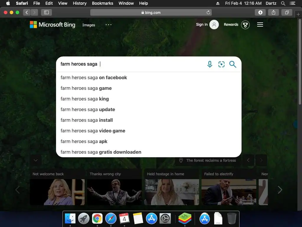Image resolution: width=302 pixels, height=227 pixels.
Task: Toggle the Safari sidebar button
Action: [x=46, y=12]
